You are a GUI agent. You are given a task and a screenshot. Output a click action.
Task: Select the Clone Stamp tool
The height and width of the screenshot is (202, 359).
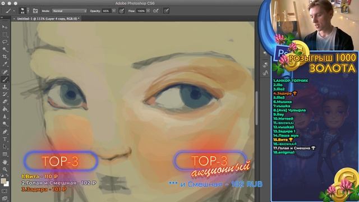(5, 87)
